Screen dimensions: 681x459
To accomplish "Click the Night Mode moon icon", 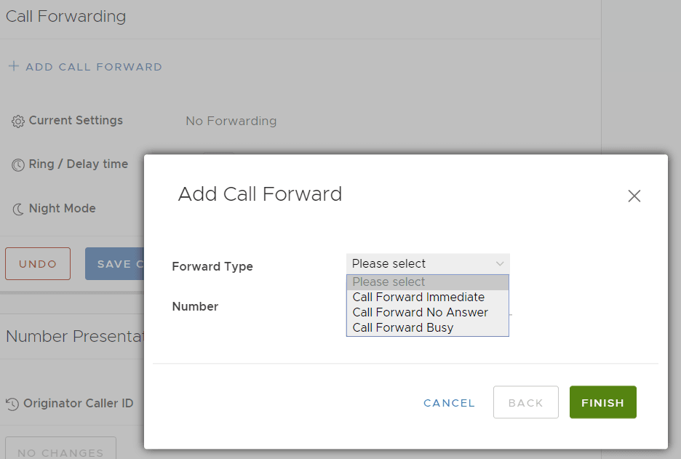I will coord(18,209).
